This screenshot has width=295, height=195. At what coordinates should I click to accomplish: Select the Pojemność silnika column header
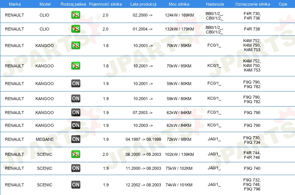tap(105, 4)
